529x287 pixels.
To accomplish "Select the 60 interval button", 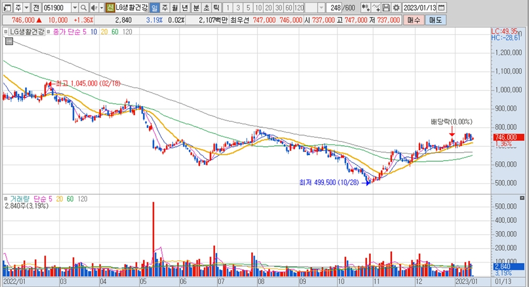I will pyautogui.click(x=289, y=7).
